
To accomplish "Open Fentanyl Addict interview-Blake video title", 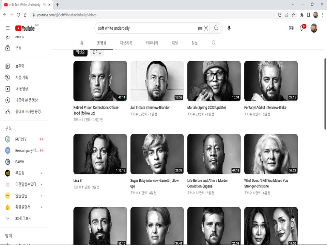I will [x=265, y=108].
